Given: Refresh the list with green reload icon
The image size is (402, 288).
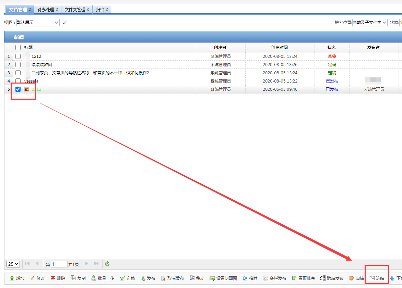Looking at the screenshot, I should click(107, 264).
